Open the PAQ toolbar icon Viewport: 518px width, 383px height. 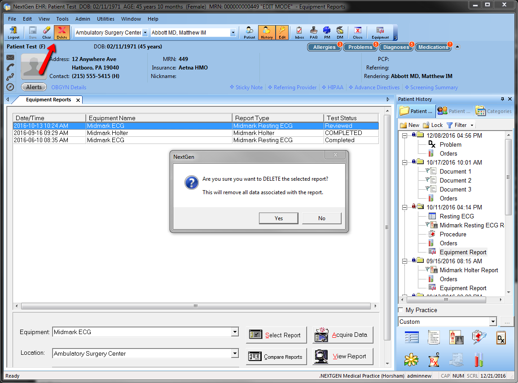313,33
